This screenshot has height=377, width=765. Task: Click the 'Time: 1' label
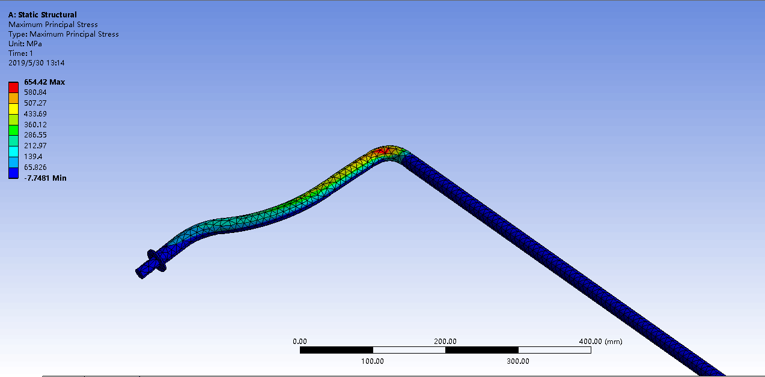(21, 53)
